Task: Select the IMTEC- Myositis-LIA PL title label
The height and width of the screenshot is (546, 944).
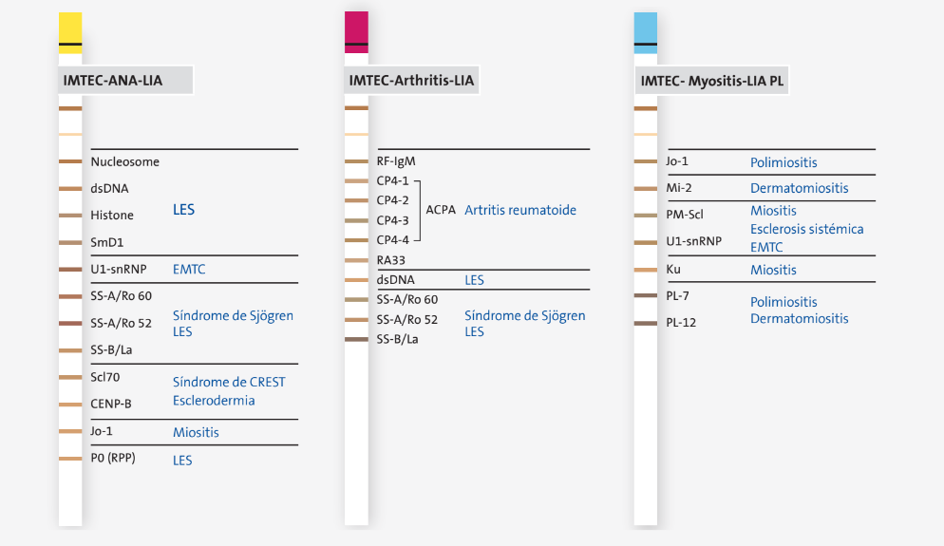Action: pyautogui.click(x=711, y=81)
